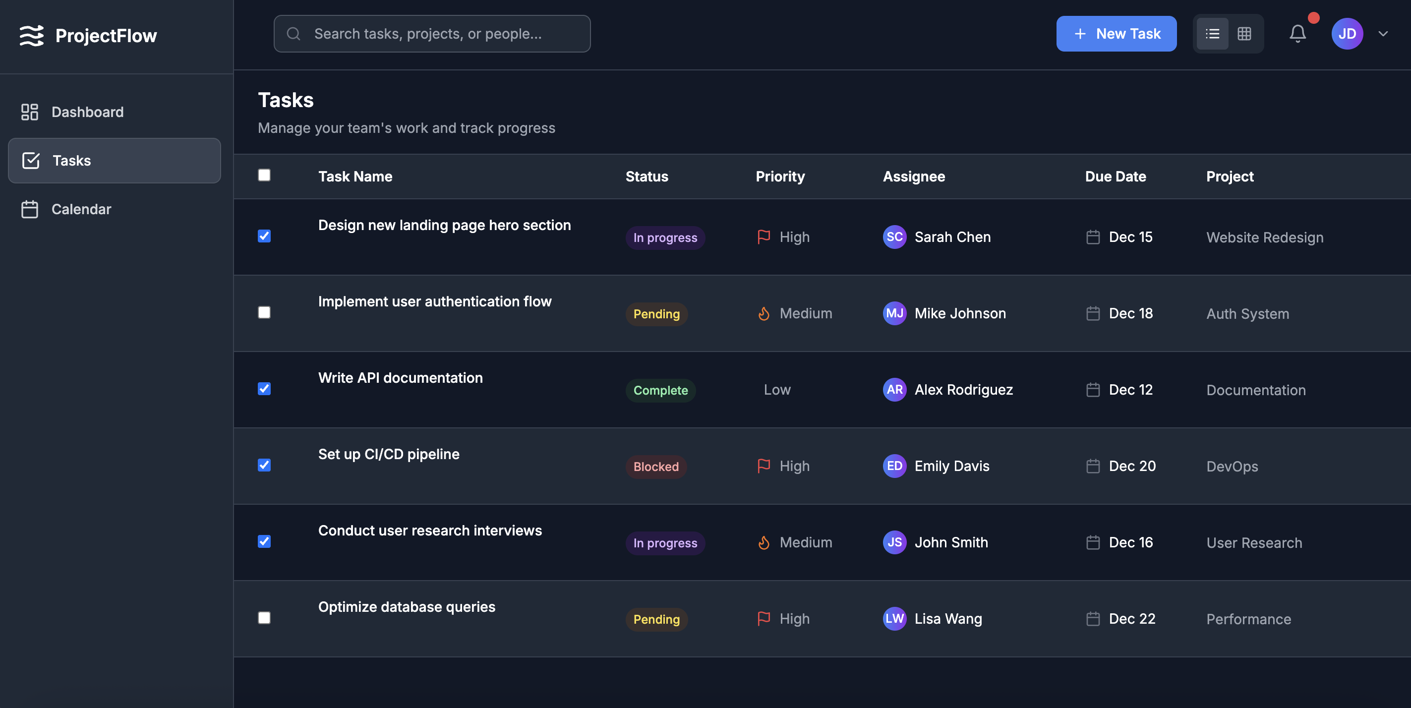Open the Blocked status badge for CI/CD pipeline

pos(655,467)
